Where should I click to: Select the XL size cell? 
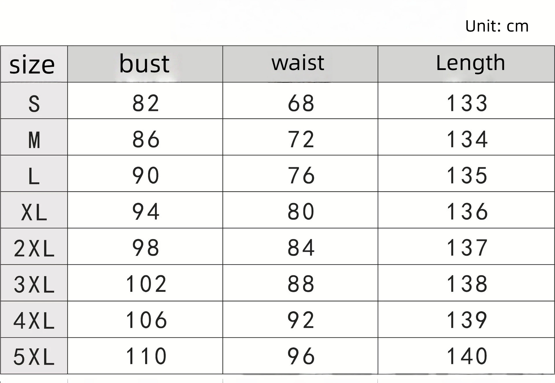[34, 213]
